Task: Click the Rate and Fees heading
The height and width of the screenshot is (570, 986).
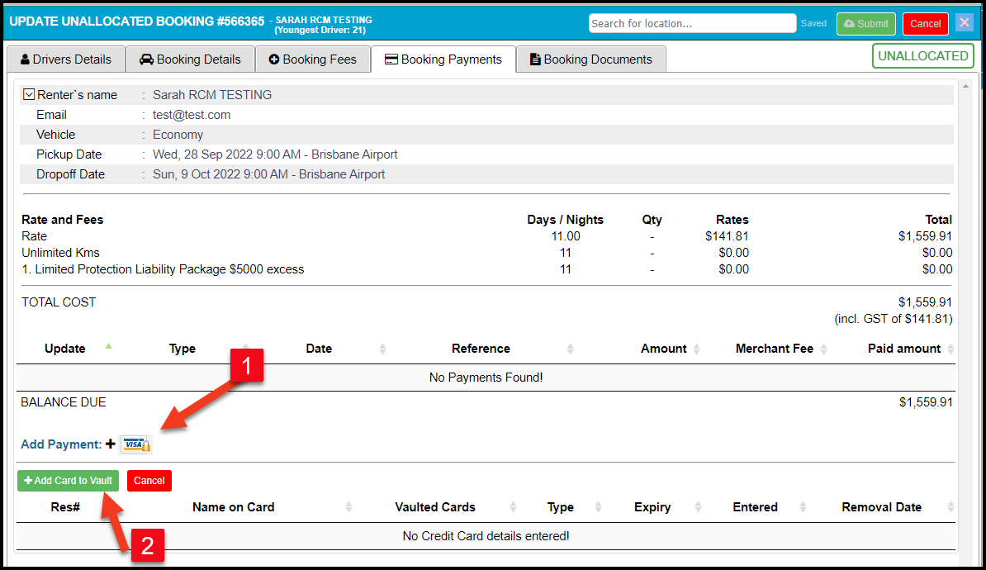Action: [62, 220]
